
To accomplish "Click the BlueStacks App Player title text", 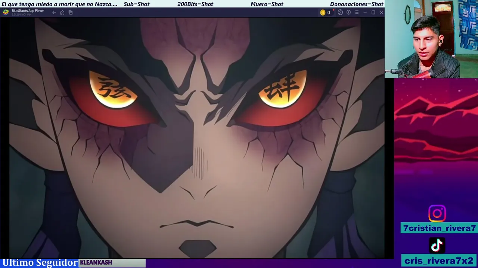I will 28,11.
